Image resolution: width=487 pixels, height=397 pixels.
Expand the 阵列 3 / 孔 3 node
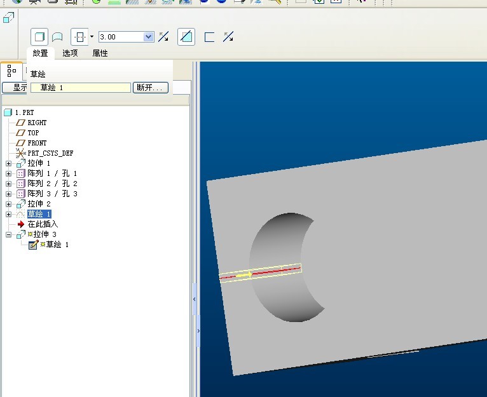(x=9, y=194)
